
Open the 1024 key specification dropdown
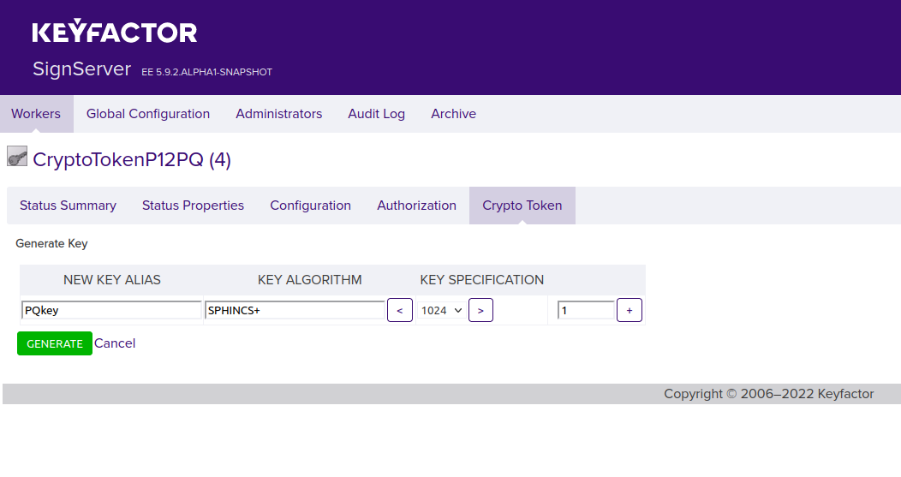[x=442, y=310]
